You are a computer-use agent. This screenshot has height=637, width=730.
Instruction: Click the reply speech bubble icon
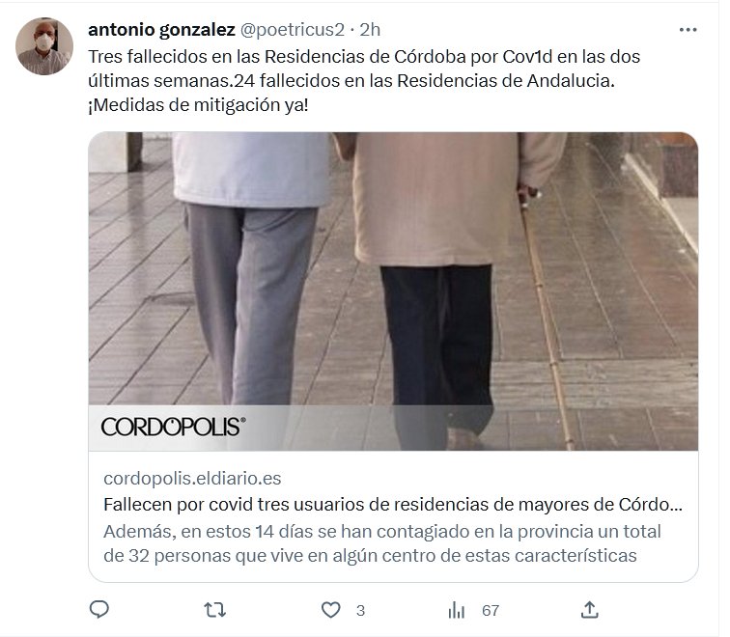coord(98,610)
